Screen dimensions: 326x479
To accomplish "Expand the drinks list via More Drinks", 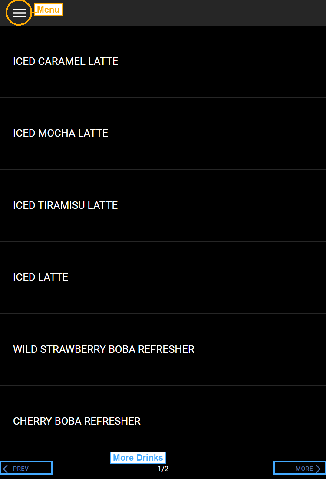I will [x=138, y=457].
